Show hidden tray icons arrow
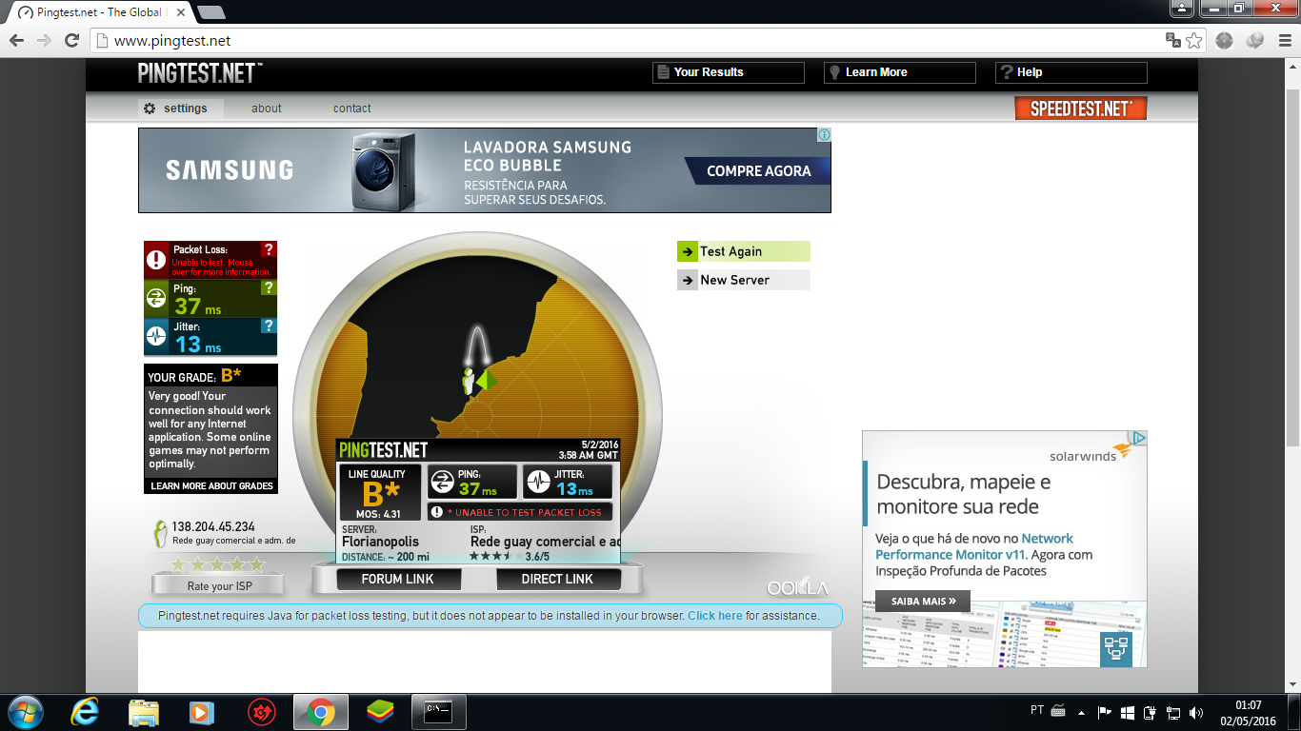Viewport: 1301px width, 731px height. [x=1081, y=712]
